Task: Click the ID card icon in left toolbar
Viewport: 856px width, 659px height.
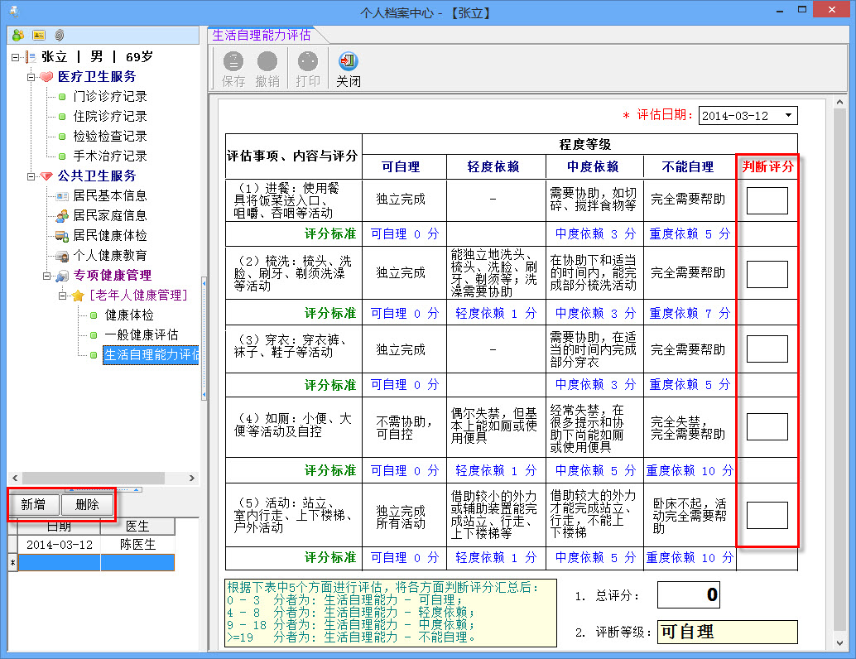Action: 39,35
